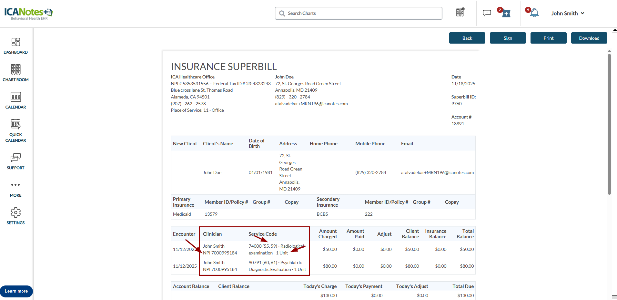Show More sidebar options
This screenshot has width=617, height=300.
15,189
